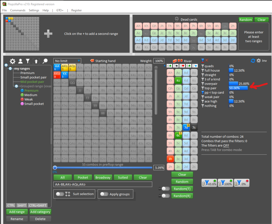Click the filter icon beside ace high

click(x=202, y=101)
